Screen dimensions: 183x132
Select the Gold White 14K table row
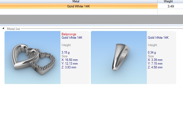coord(78,6)
